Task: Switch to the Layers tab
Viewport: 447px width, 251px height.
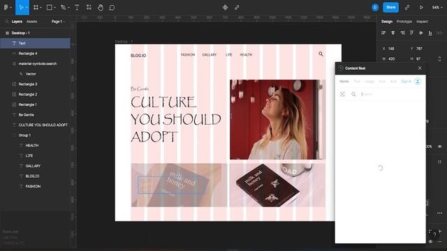Action: (17, 22)
